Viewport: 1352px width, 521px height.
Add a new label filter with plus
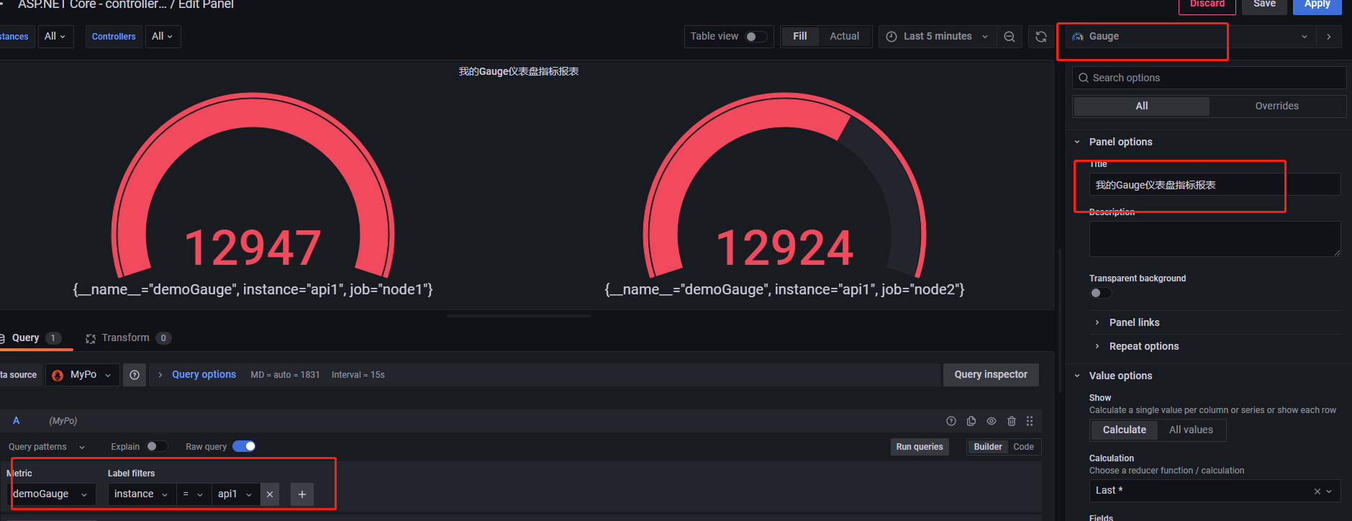point(302,494)
